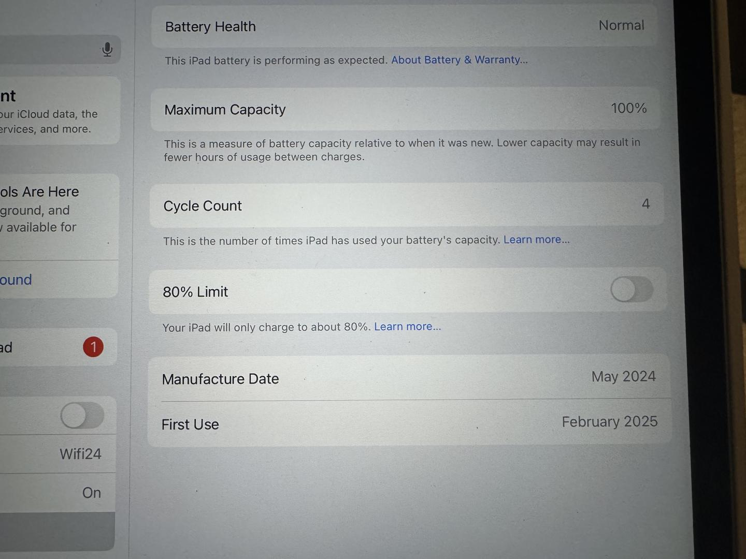Select the Battery Health row
Screen dimensions: 746x559
pos(405,26)
